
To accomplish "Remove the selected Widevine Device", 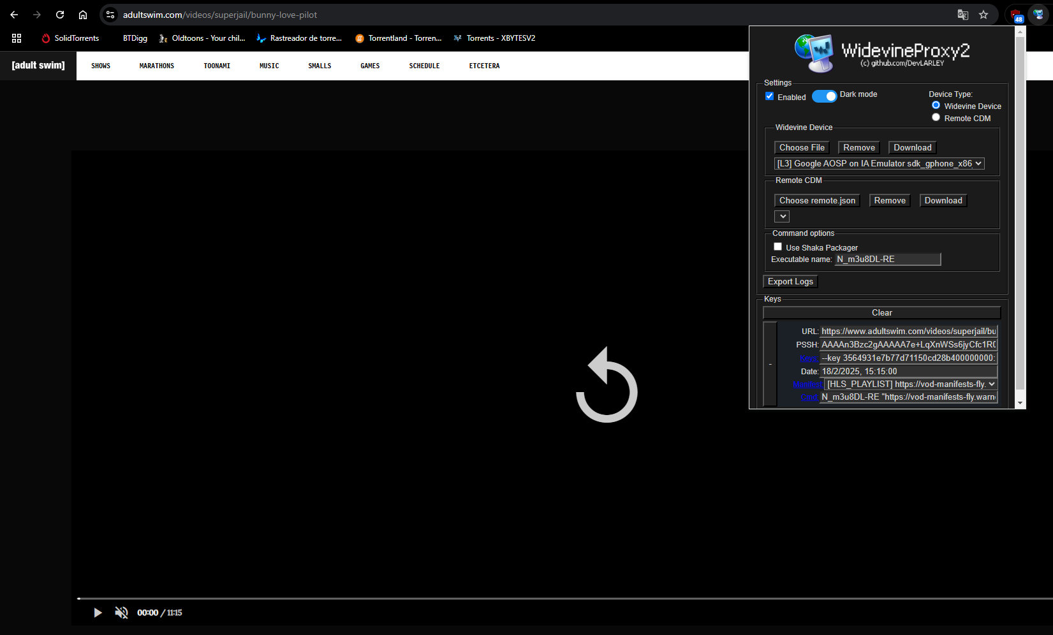I will click(859, 148).
